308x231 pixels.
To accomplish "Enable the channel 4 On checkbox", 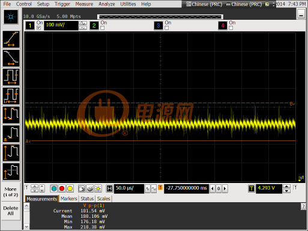I will (231, 28).
